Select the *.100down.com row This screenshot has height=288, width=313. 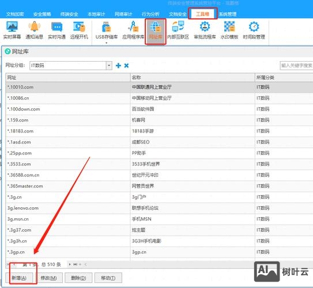tap(159, 109)
